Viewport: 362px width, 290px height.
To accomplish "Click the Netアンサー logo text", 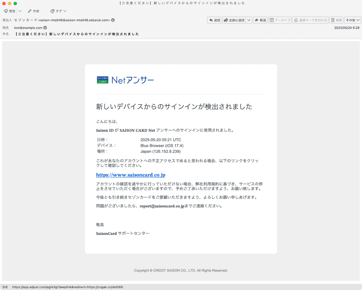I will point(132,80).
